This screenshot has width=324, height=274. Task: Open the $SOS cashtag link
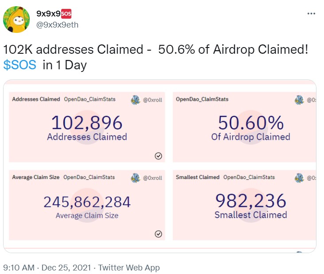(20, 65)
